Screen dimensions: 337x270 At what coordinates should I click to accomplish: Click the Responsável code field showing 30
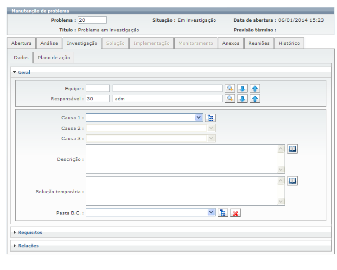(98, 98)
